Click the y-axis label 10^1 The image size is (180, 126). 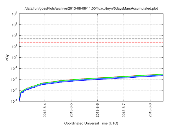(x=14, y=47)
